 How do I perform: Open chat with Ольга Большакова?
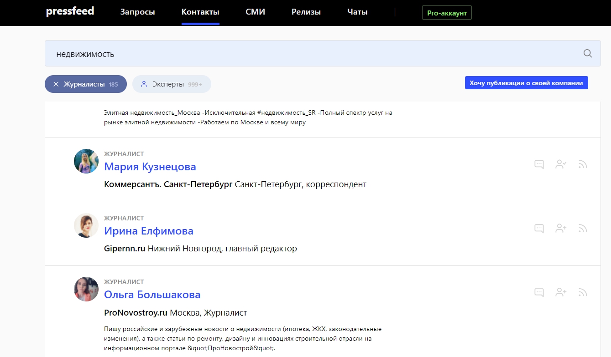click(539, 292)
